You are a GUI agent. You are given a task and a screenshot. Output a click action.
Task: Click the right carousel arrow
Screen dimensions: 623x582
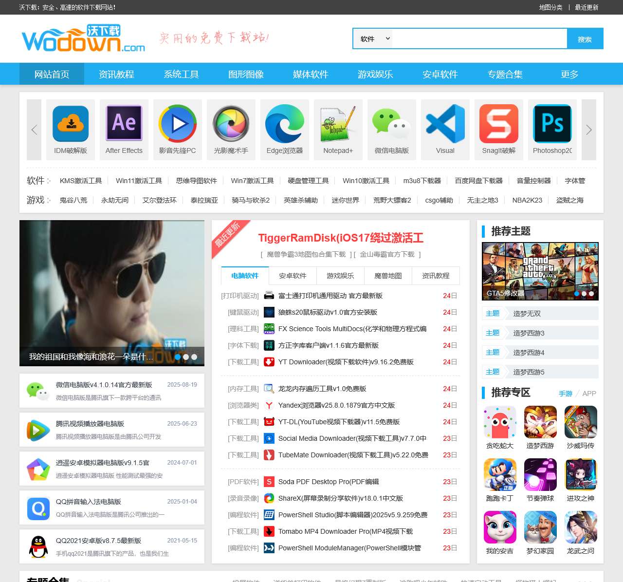coord(589,130)
